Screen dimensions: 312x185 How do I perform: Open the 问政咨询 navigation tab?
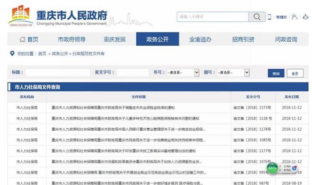click(286, 39)
